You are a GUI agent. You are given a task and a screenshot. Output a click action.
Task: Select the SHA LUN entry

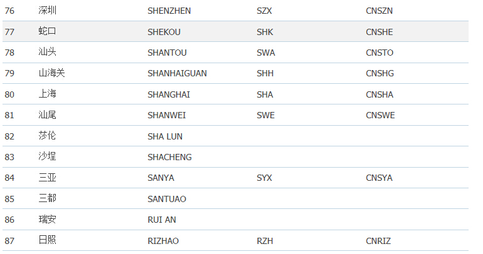165,136
